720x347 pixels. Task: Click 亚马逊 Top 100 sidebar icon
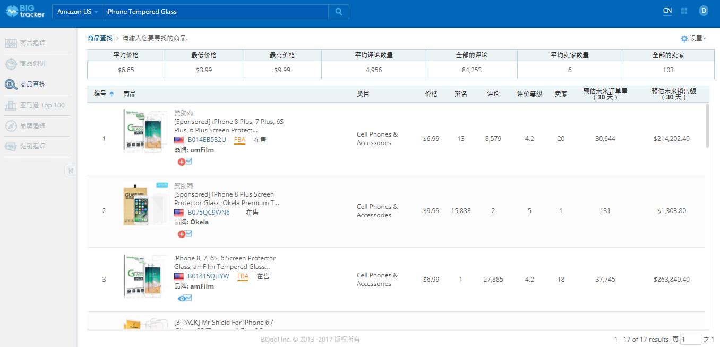click(11, 105)
